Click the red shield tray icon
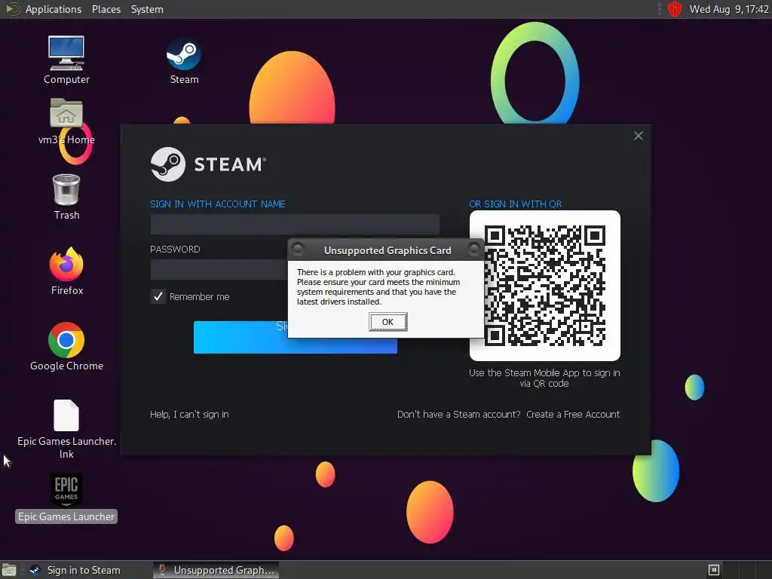Image resolution: width=772 pixels, height=579 pixels. click(x=675, y=9)
